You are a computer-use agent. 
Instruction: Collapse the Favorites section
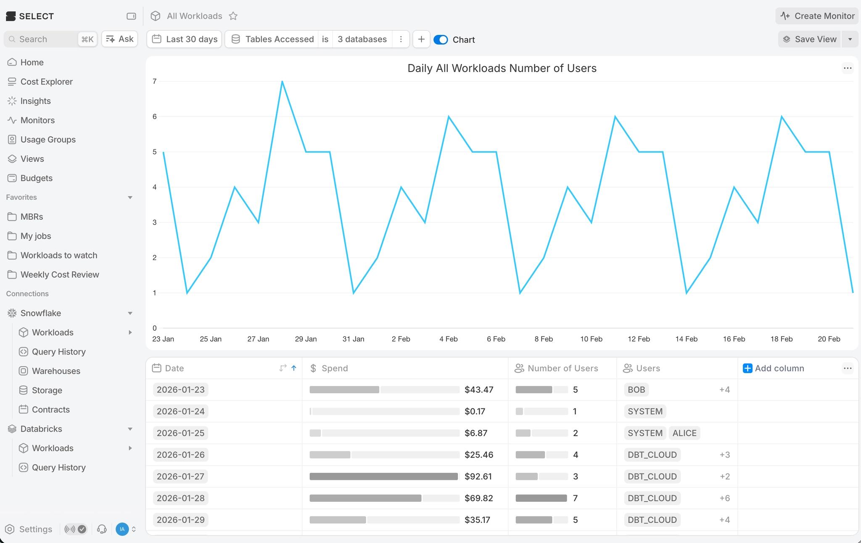pos(130,197)
